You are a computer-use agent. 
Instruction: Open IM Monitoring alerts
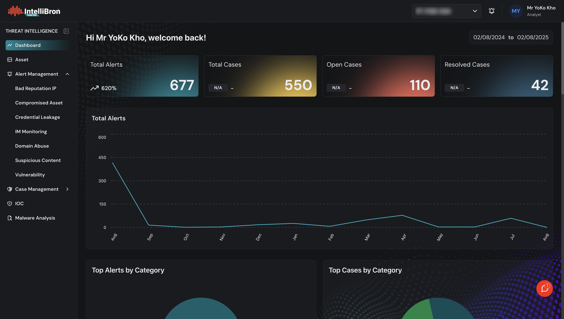(x=31, y=131)
